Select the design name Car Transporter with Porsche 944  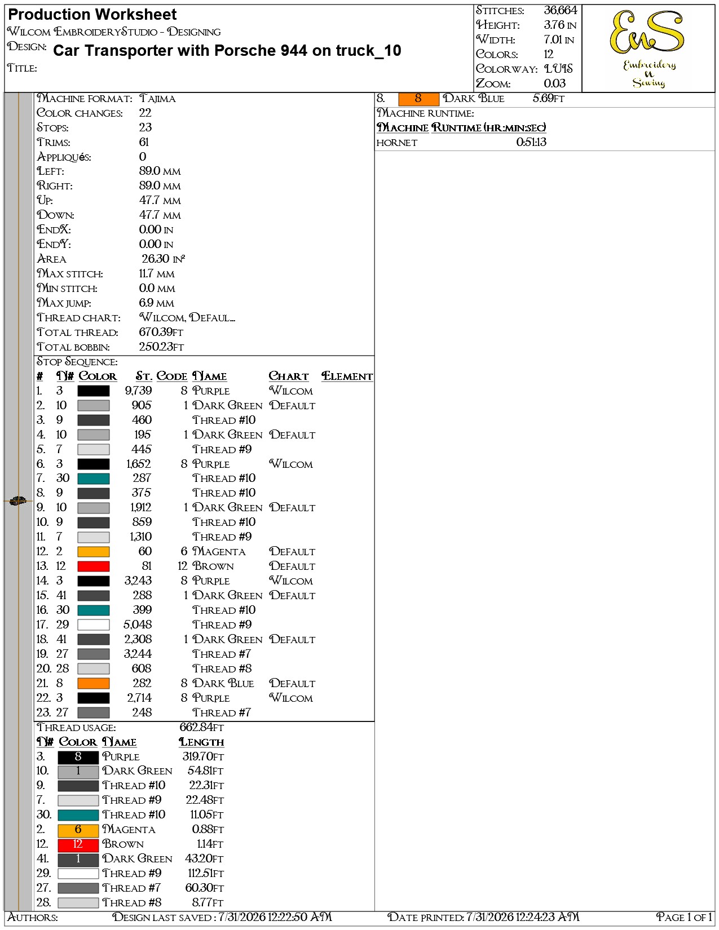pyautogui.click(x=227, y=51)
